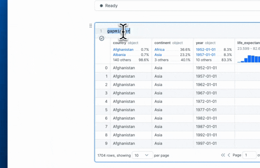Click the 1952-01-01 link in year summary
260x168 pixels.
206,50
